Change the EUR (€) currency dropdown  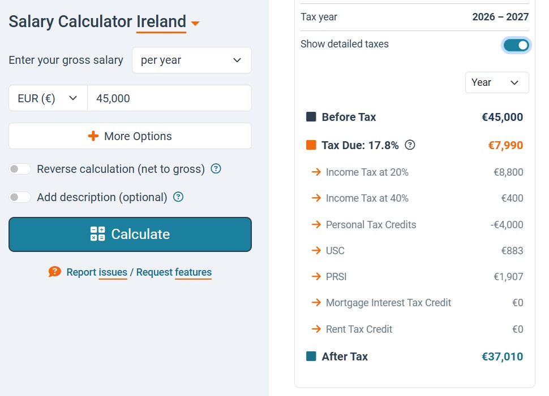(x=48, y=98)
